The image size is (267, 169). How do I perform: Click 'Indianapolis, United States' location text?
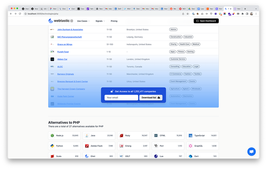(x=139, y=44)
